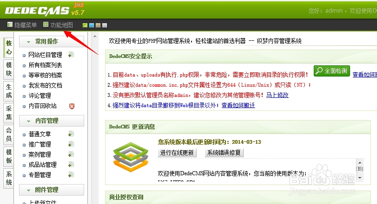This screenshot has width=377, height=204.
Task: Open 案例管理 in the menu
Action: pyautogui.click(x=40, y=154)
